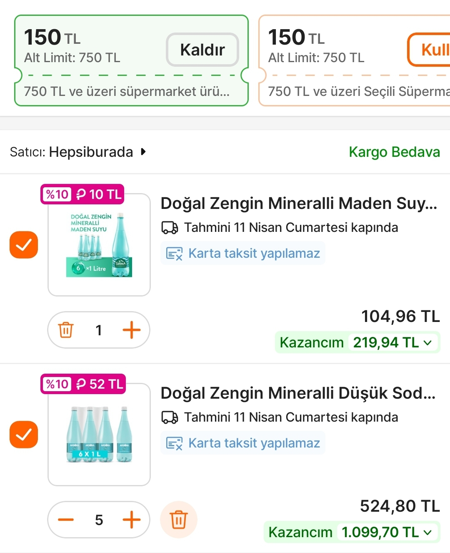Open seller Hepsiburada details arrow

143,152
